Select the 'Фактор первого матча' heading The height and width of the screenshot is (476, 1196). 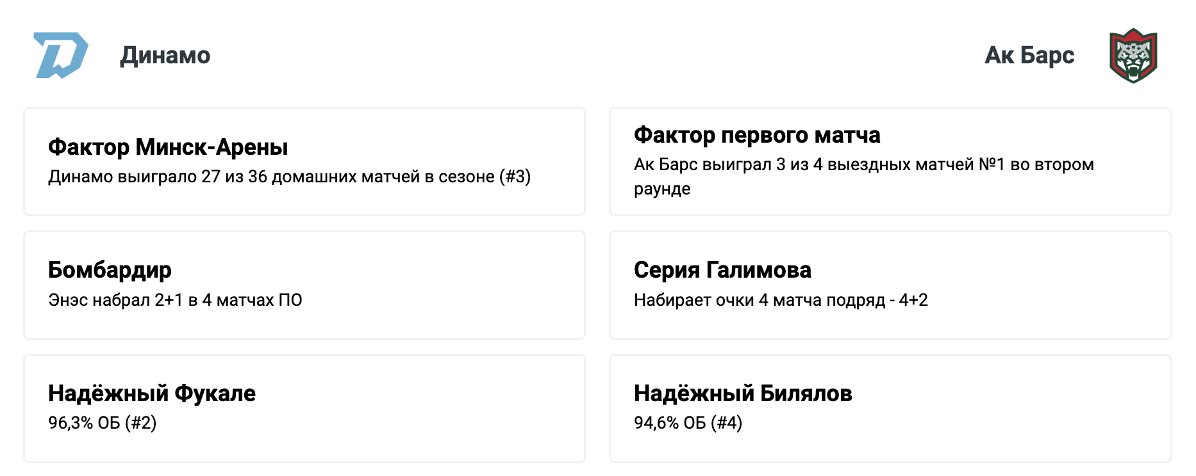(x=757, y=135)
